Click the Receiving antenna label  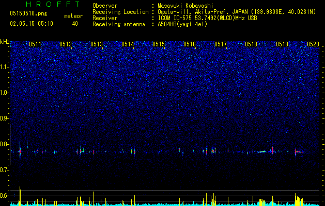click(x=119, y=24)
